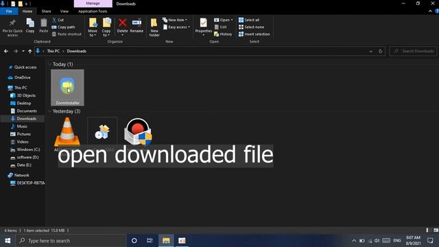This screenshot has height=247, width=439.
Task: Open the Open dropdown in ribbon
Action: pyautogui.click(x=224, y=20)
